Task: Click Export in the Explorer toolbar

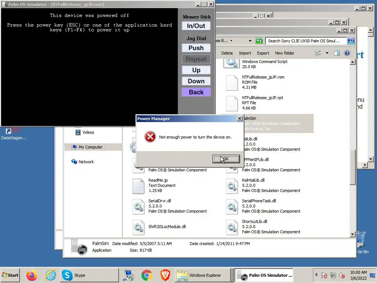Action: click(x=263, y=53)
